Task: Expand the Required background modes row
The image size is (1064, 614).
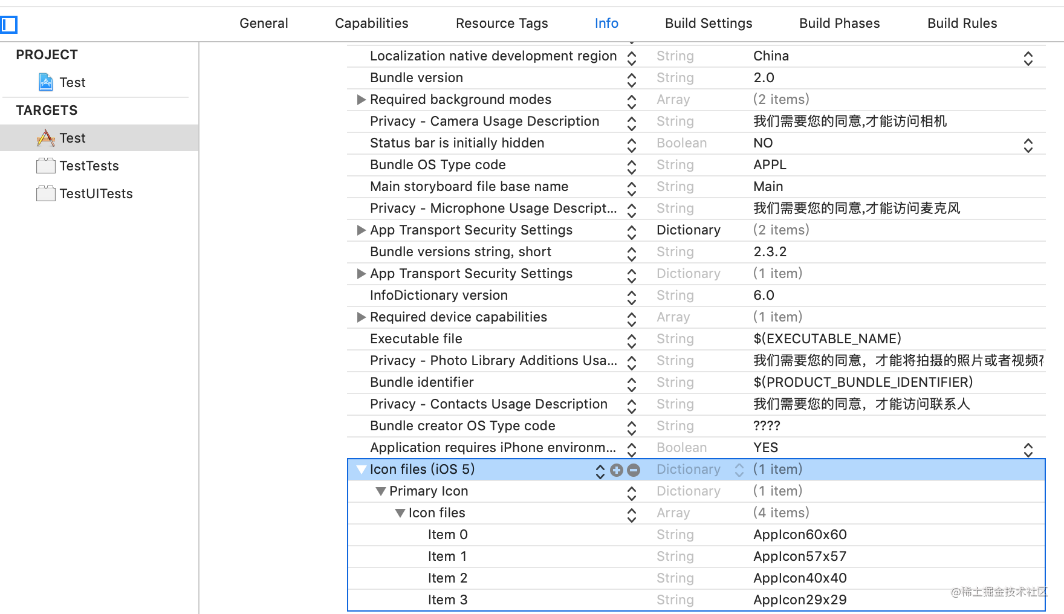Action: (x=362, y=100)
